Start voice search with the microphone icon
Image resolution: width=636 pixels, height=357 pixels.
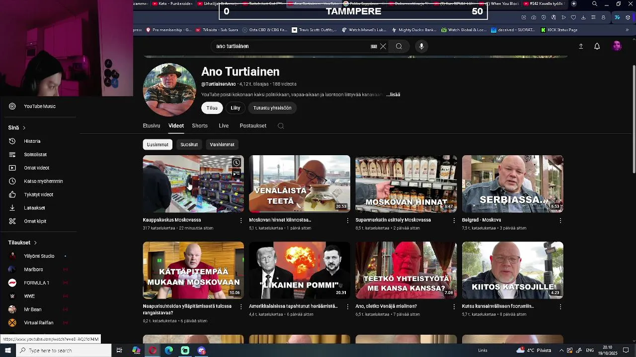pyautogui.click(x=421, y=46)
